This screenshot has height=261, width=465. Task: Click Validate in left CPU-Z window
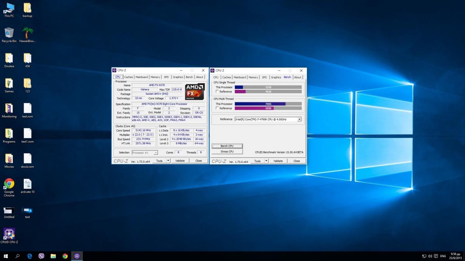pos(180,161)
